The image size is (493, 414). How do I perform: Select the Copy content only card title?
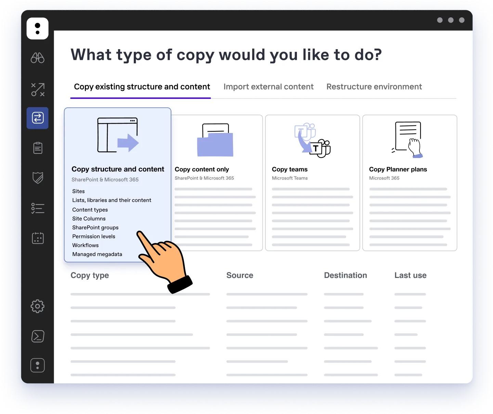202,169
